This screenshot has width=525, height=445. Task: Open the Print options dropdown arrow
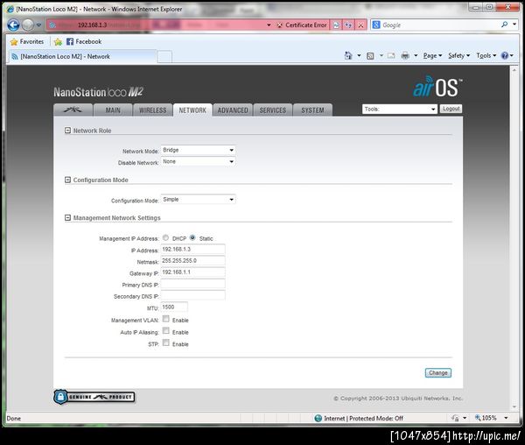pos(416,56)
